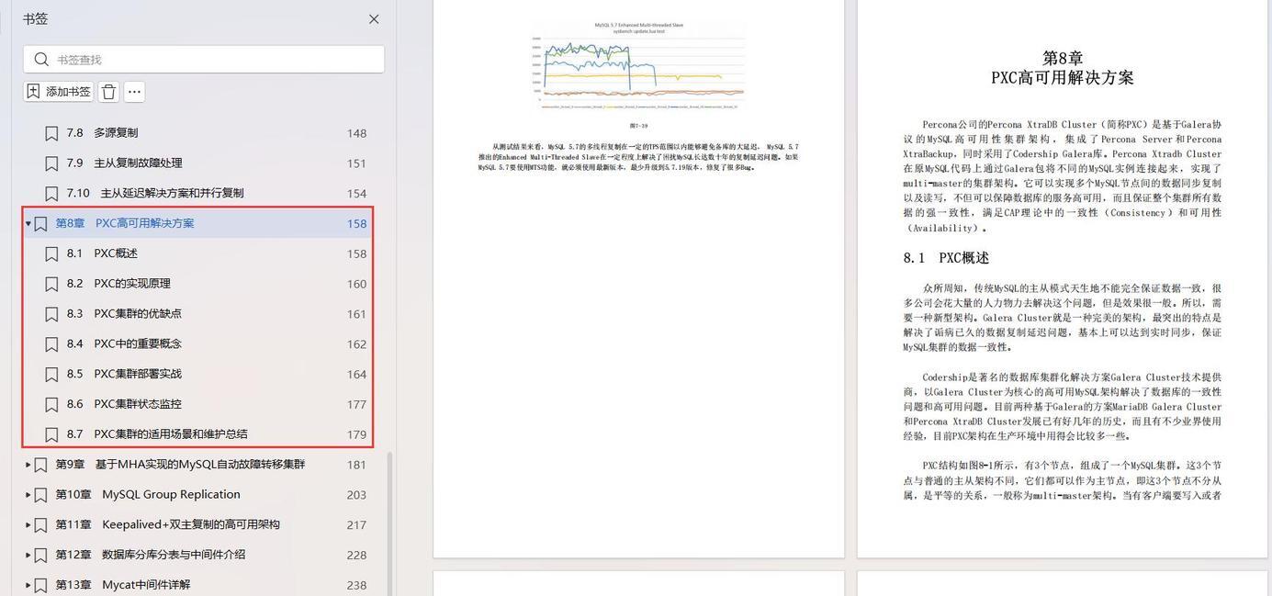Click bookmark icon beside 第8章
The image size is (1272, 596).
(40, 224)
